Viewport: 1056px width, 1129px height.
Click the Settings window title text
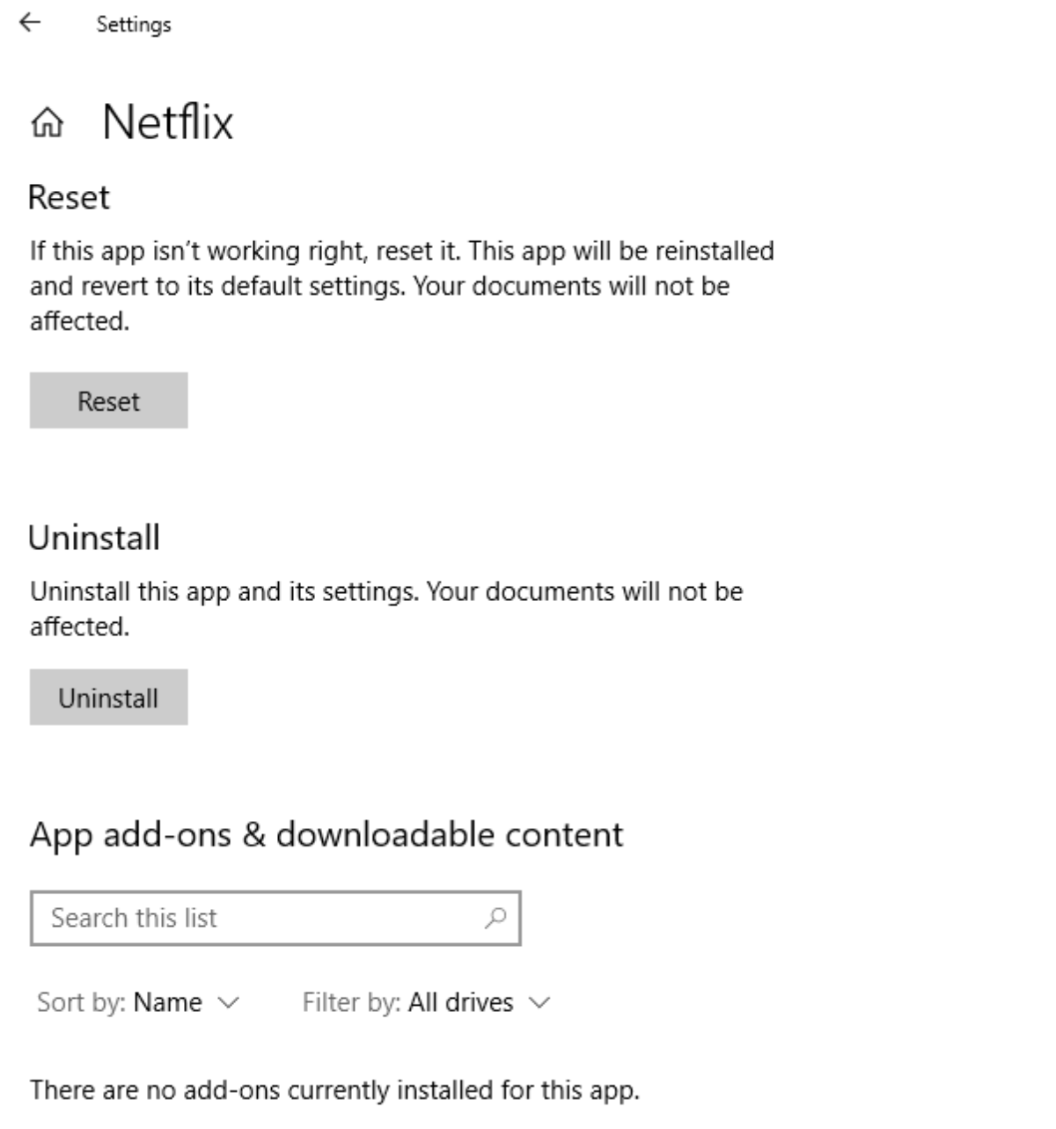(134, 25)
